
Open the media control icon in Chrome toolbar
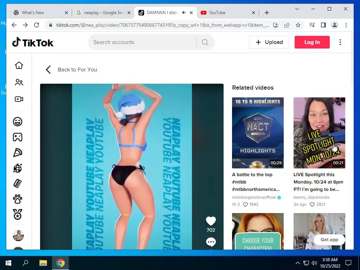pyautogui.click(x=312, y=25)
